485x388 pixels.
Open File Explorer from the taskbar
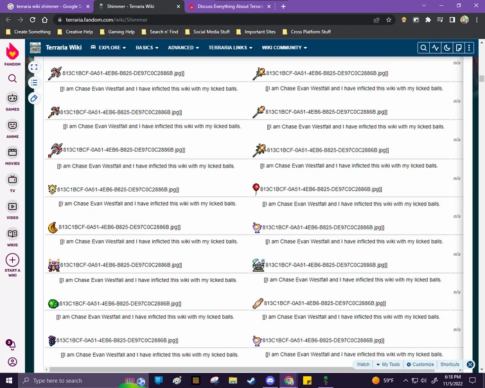pyautogui.click(x=233, y=380)
